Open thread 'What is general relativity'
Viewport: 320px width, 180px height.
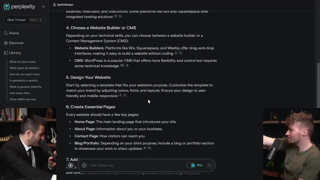(x=25, y=87)
